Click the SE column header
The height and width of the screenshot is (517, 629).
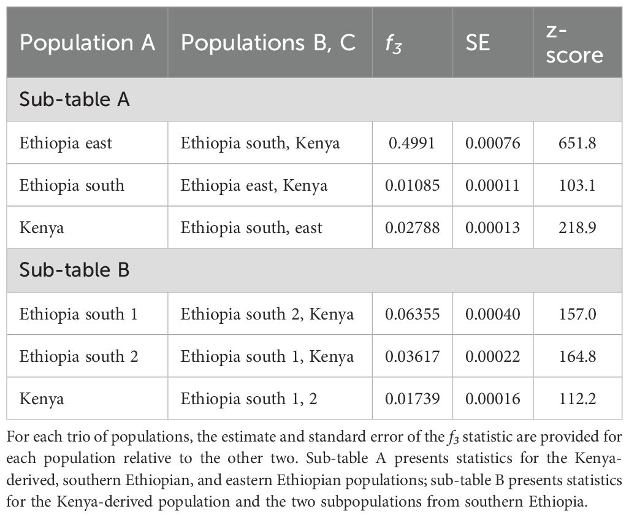click(478, 44)
